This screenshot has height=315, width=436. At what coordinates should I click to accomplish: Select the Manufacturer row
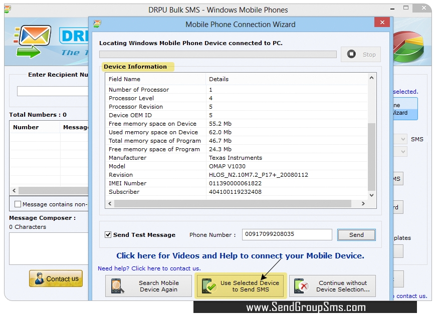[237, 158]
